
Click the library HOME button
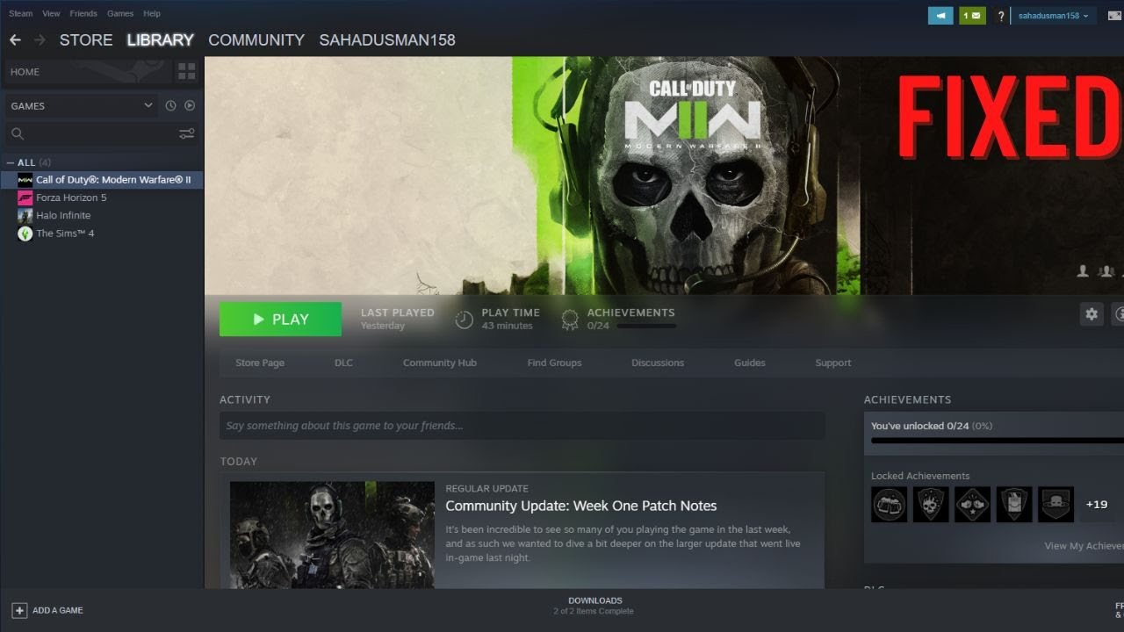click(89, 71)
